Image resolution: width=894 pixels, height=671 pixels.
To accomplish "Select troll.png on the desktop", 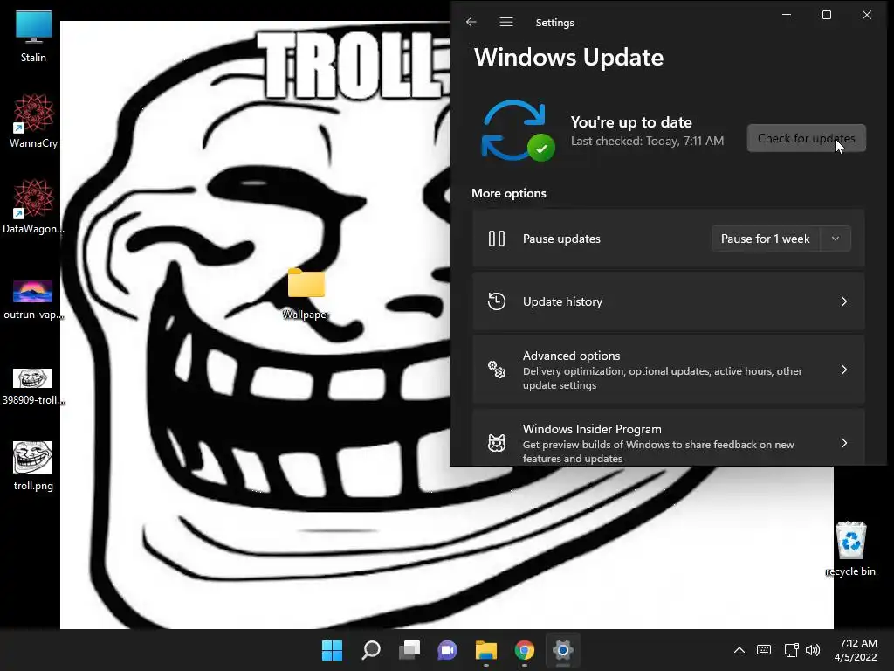I will click(x=34, y=466).
